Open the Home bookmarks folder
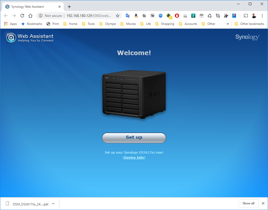This screenshot has height=210, width=268. (70, 24)
